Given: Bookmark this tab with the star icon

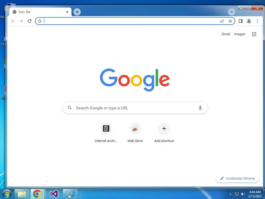Looking at the screenshot, I should 230,21.
